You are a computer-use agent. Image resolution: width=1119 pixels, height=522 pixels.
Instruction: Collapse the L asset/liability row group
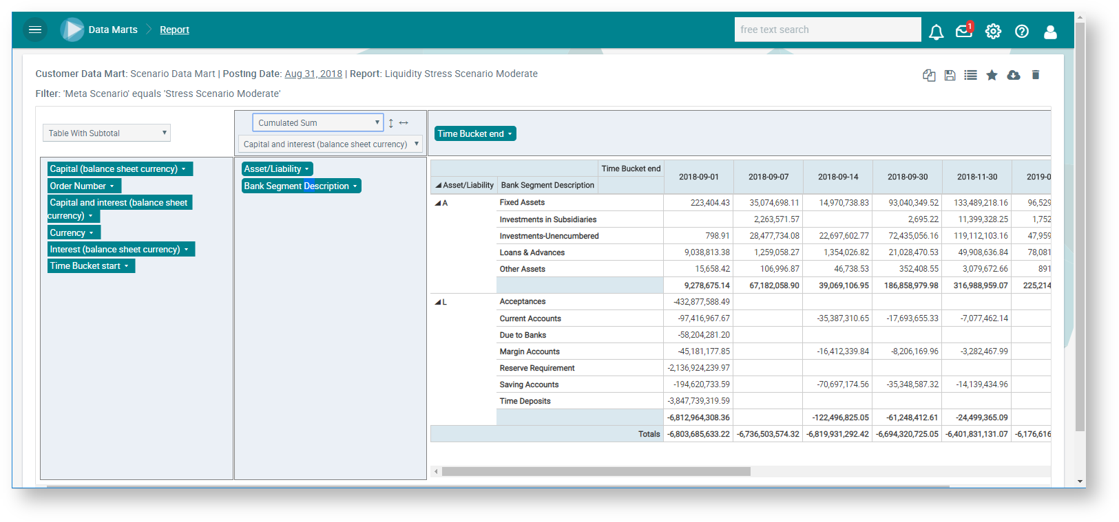pos(438,302)
